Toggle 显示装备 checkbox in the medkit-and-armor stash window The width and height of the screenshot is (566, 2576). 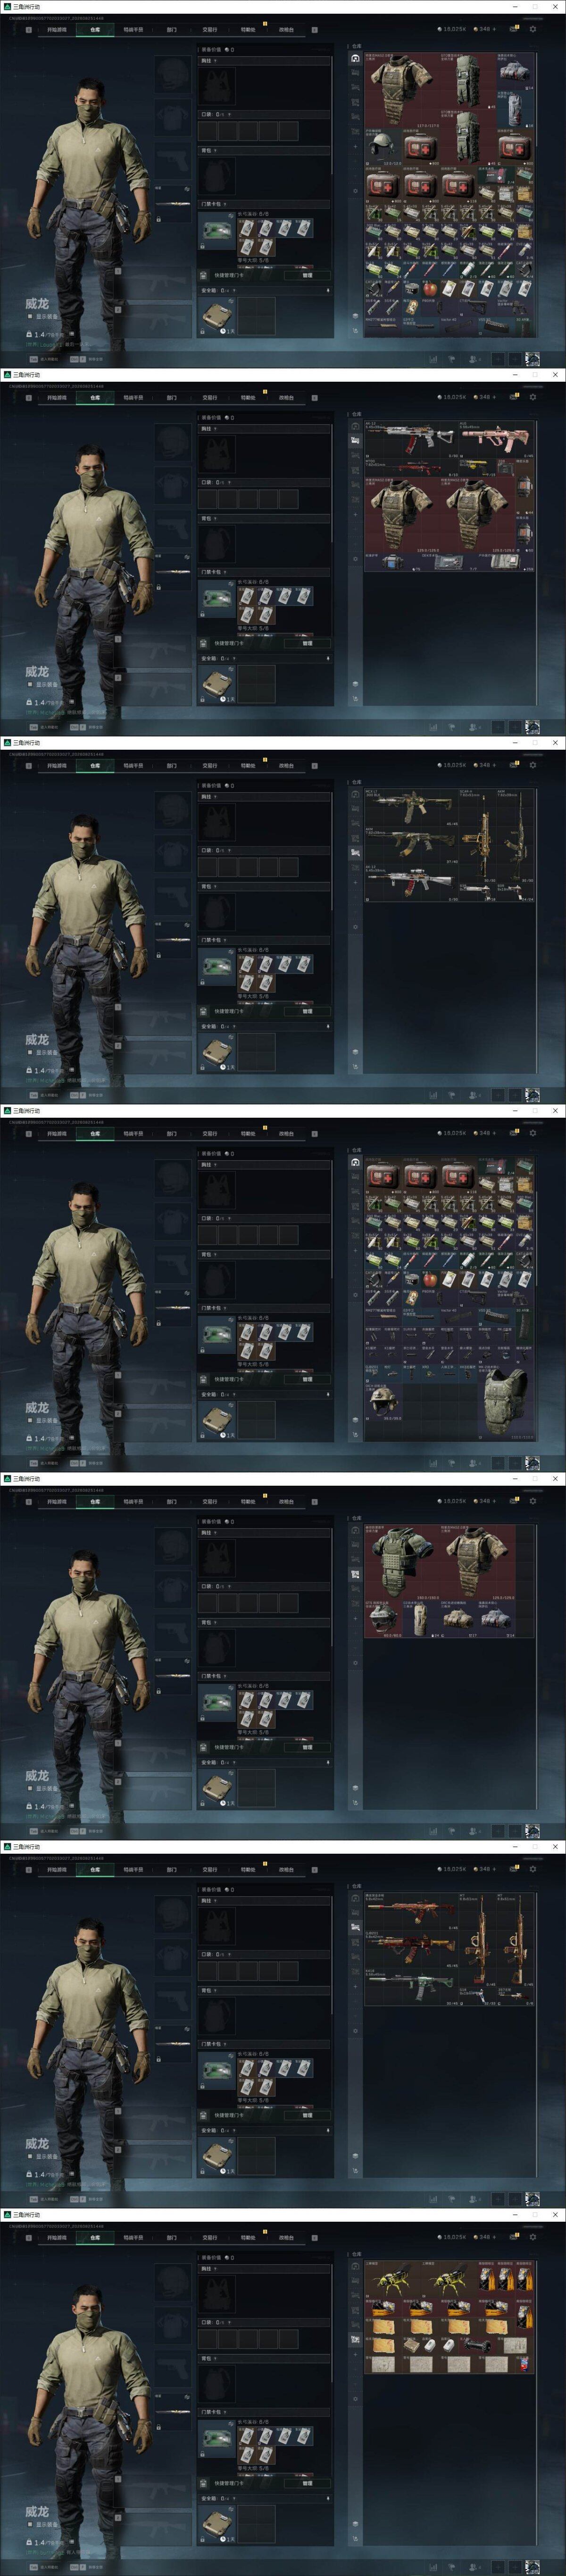30,316
